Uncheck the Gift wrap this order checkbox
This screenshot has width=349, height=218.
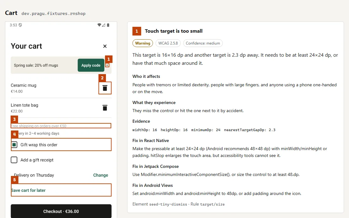(14, 145)
